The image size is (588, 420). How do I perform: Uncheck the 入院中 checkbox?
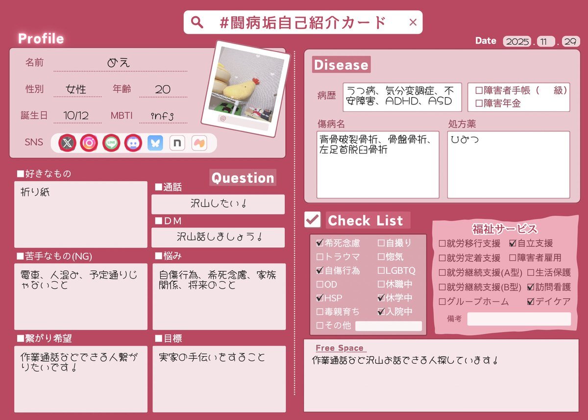pyautogui.click(x=381, y=311)
